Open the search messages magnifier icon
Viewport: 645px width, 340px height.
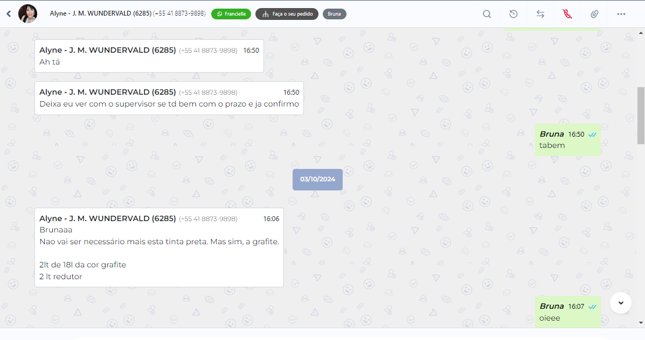point(487,14)
